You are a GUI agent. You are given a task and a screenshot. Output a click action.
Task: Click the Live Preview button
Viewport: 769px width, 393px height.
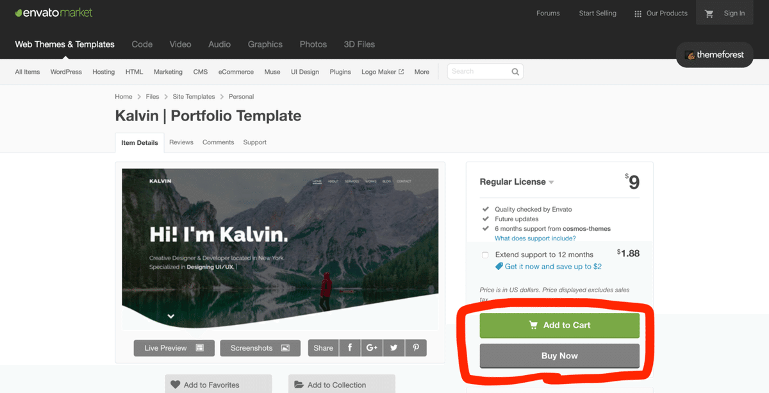[x=174, y=347]
